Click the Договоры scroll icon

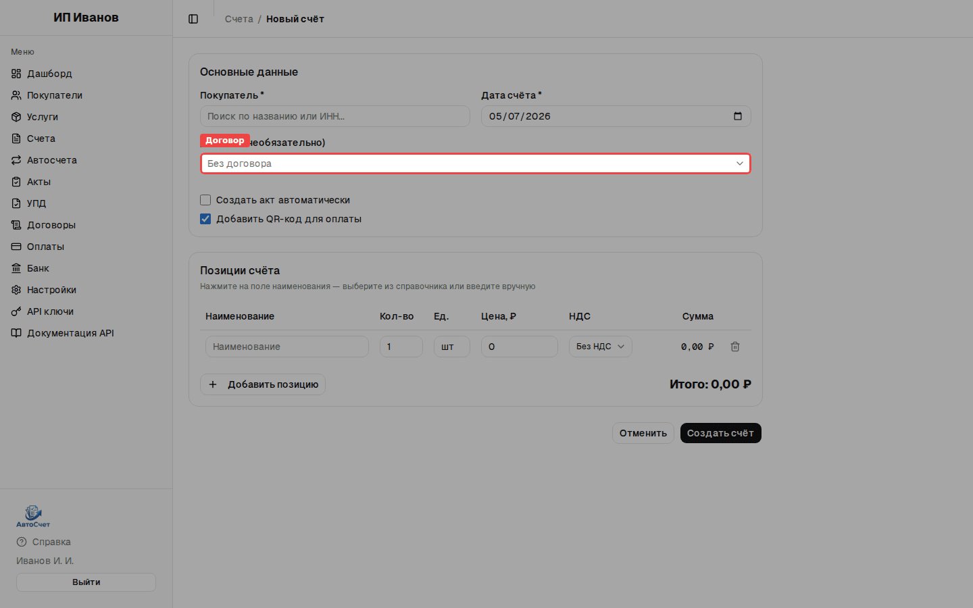16,225
